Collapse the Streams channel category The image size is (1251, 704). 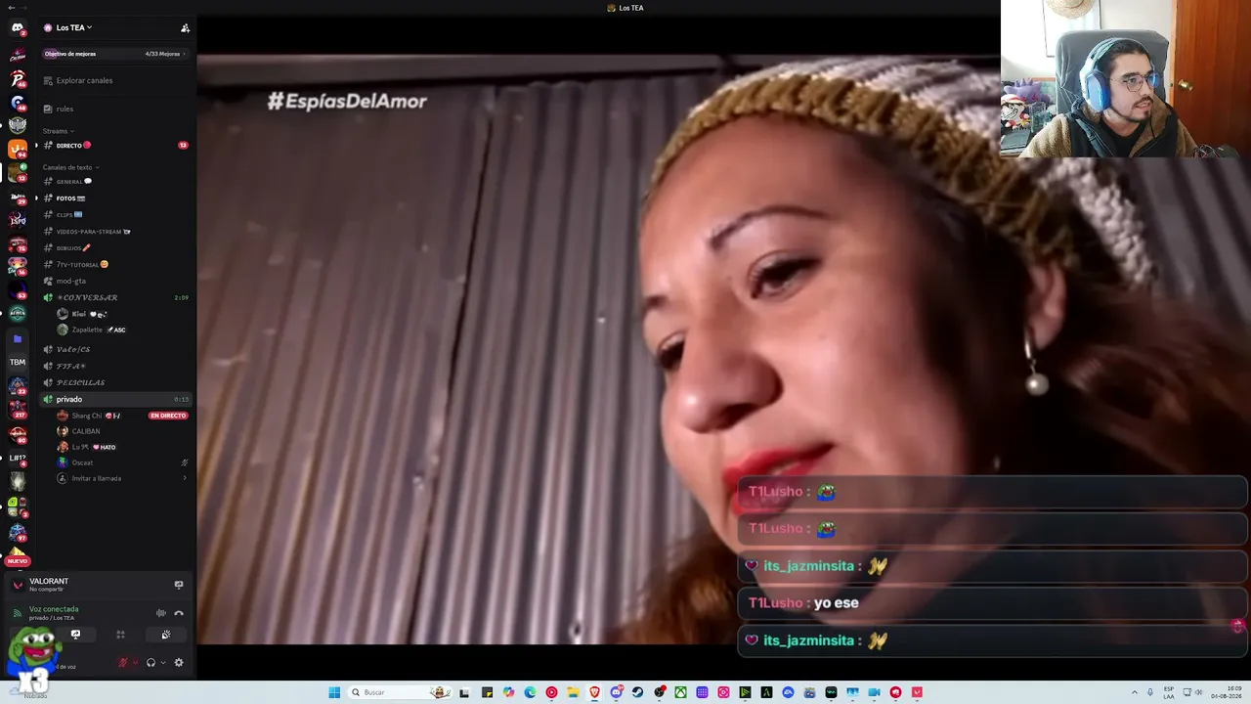tap(58, 131)
